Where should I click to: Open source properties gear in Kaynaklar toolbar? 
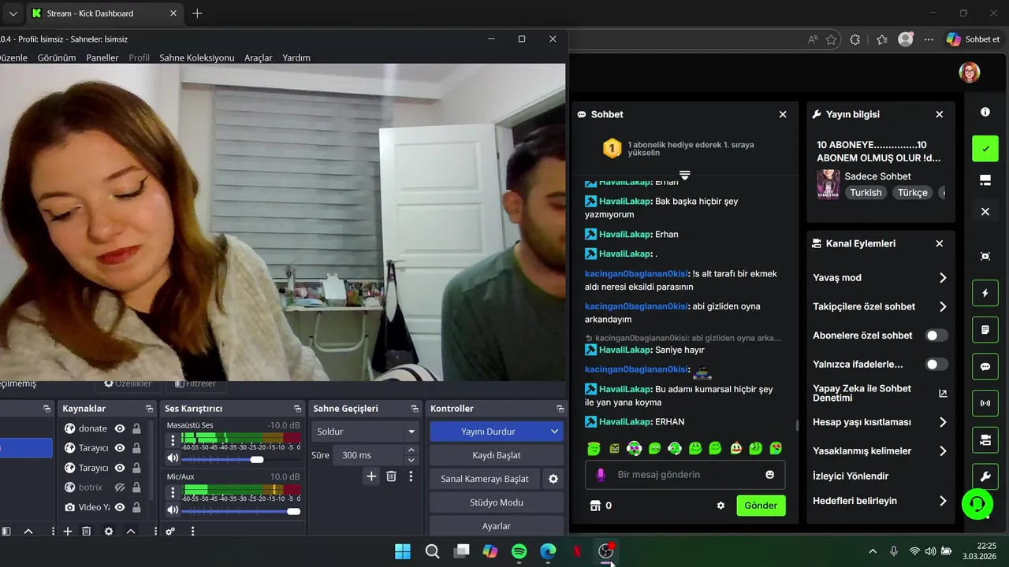pos(109,532)
